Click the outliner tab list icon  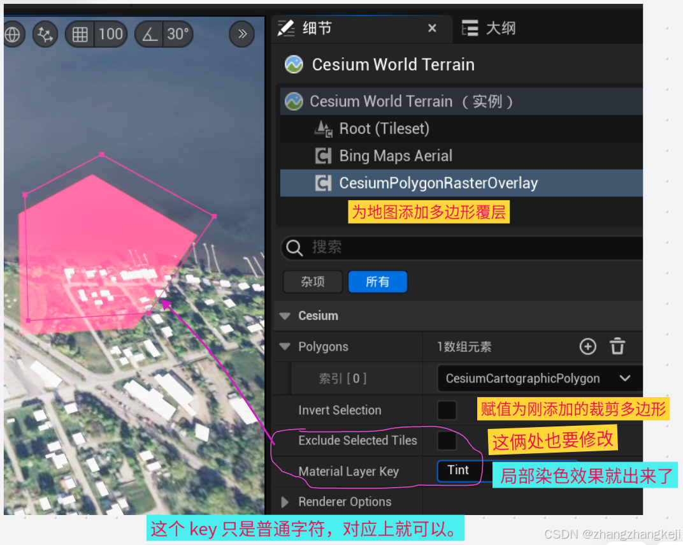[470, 28]
